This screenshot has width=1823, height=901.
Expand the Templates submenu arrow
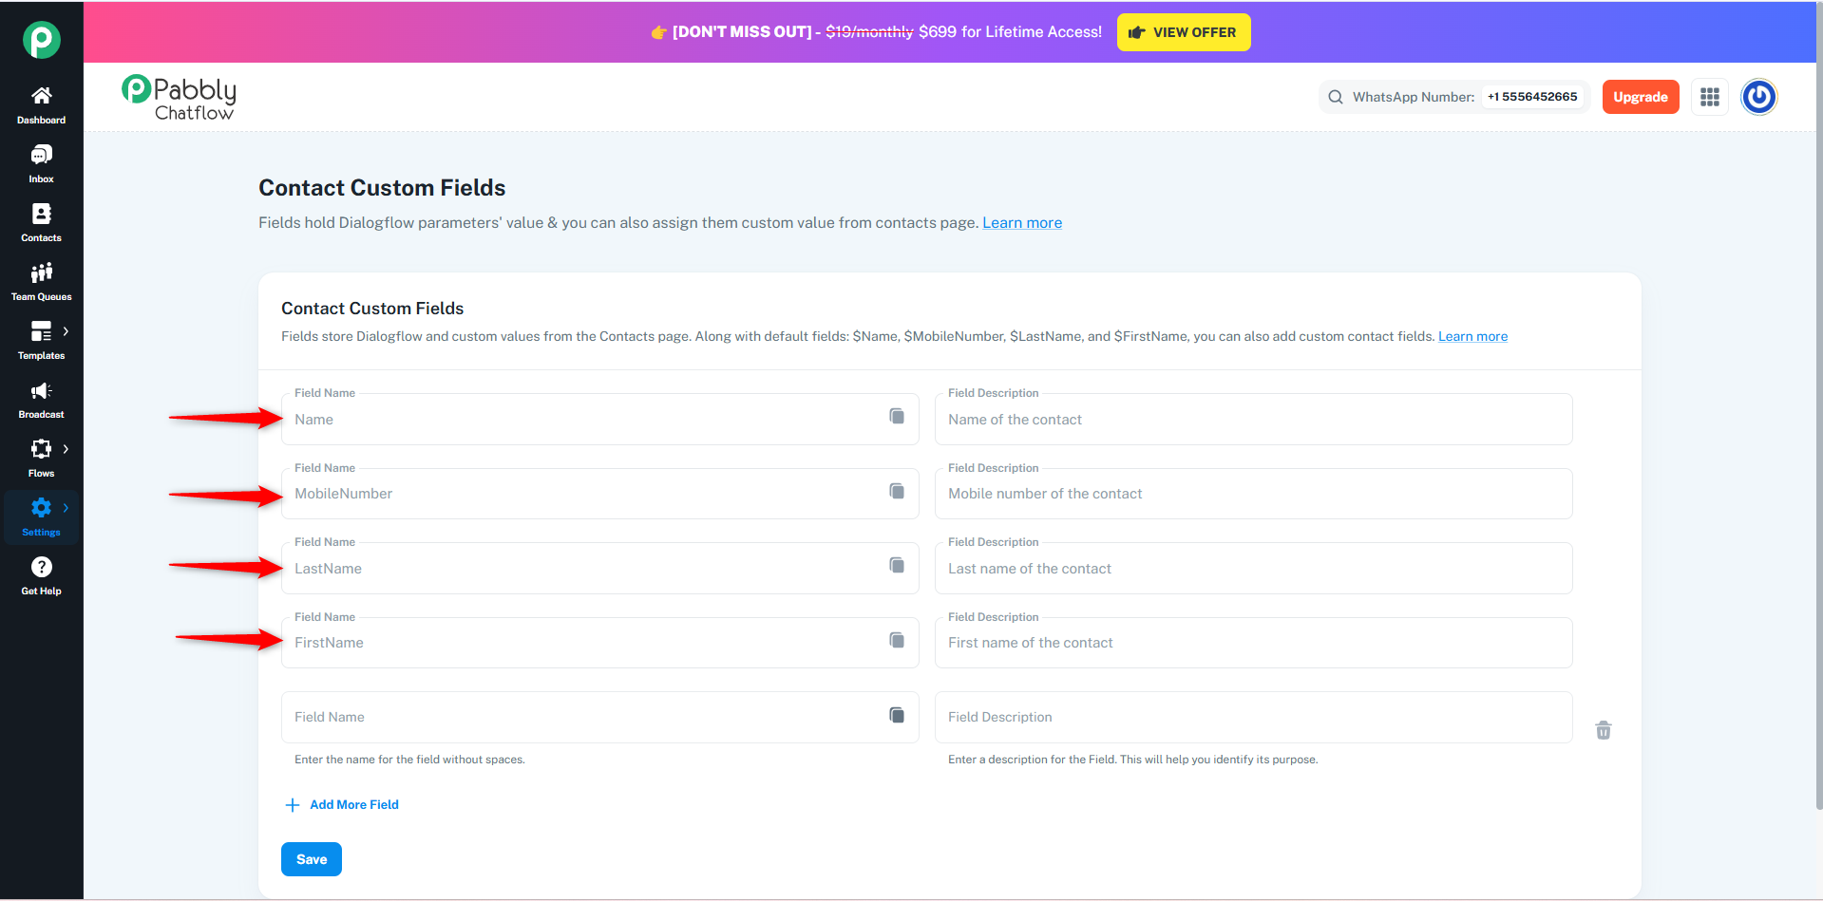click(66, 331)
